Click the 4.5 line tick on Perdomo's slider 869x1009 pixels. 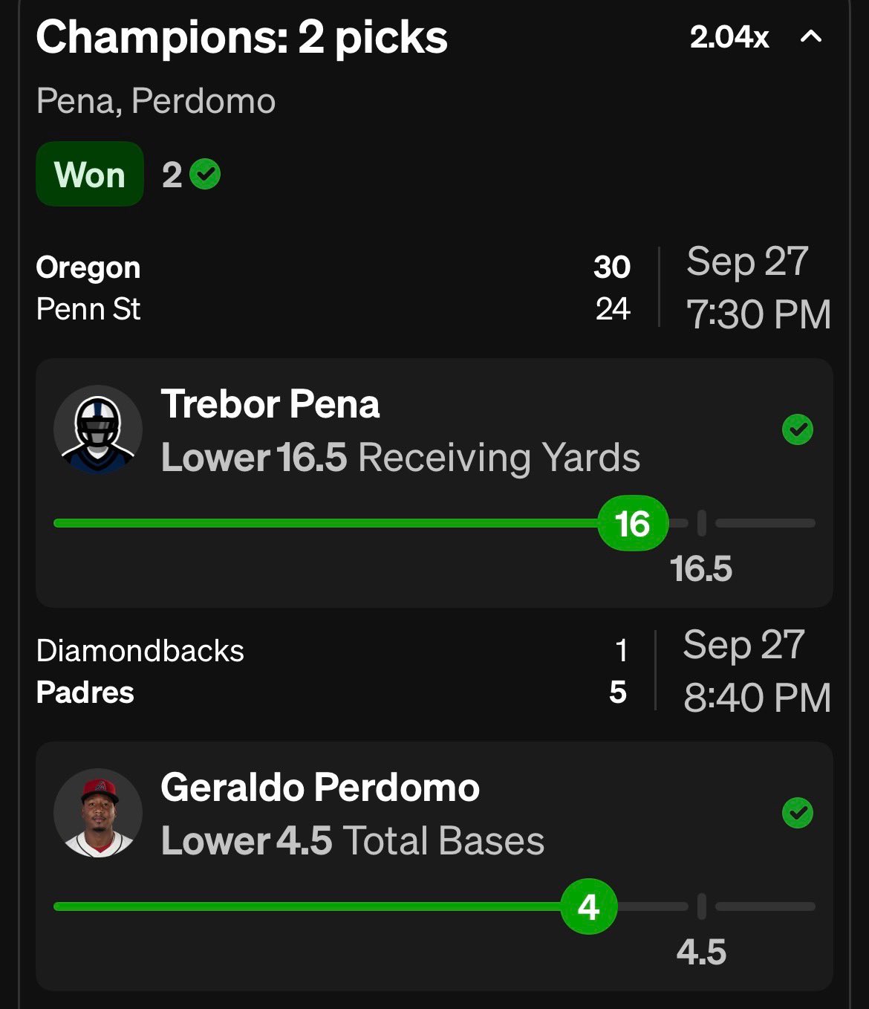click(x=702, y=906)
